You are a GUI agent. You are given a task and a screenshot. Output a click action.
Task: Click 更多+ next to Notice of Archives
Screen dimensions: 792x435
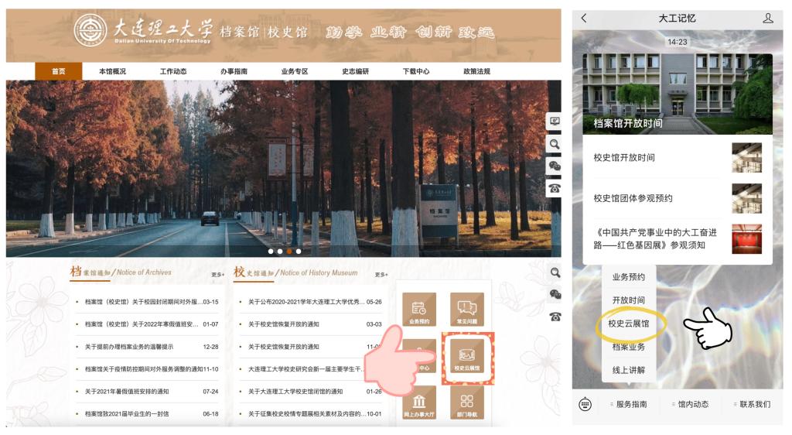tap(217, 274)
